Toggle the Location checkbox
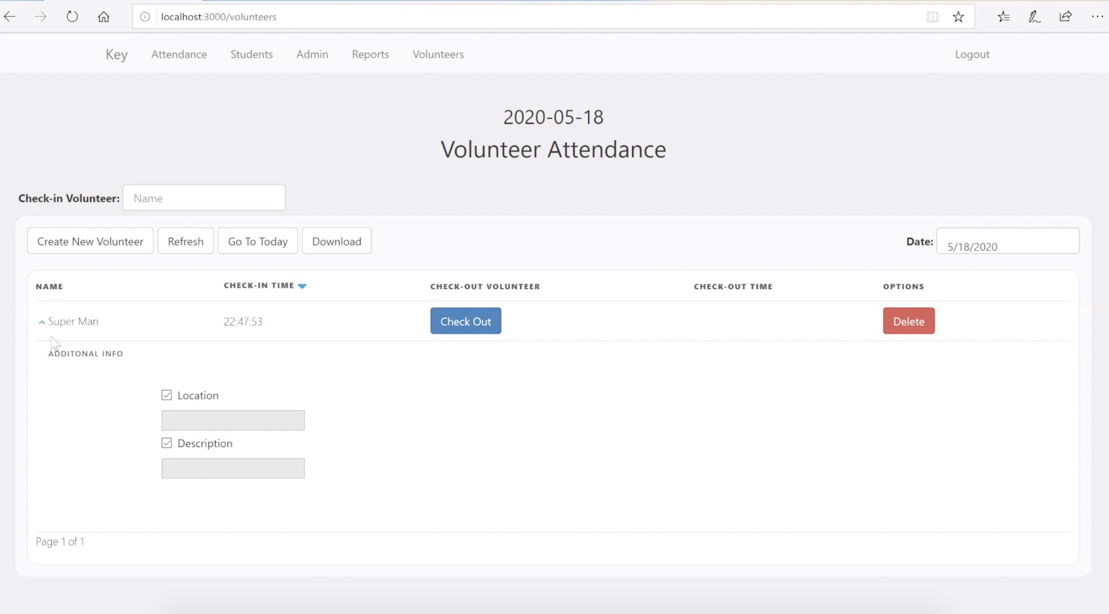This screenshot has width=1109, height=614. [166, 395]
